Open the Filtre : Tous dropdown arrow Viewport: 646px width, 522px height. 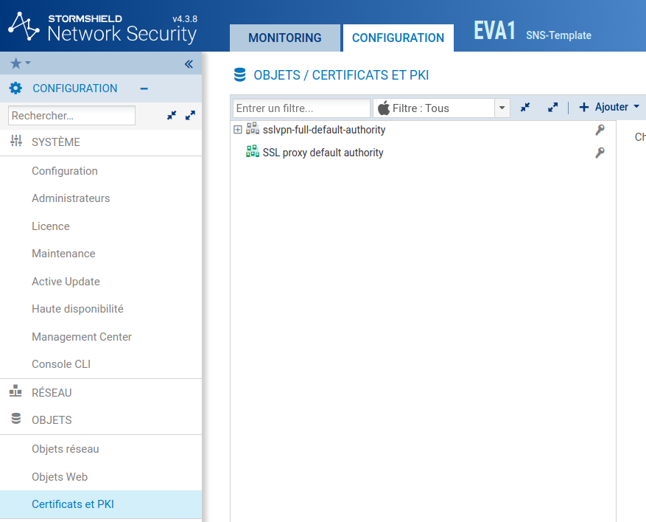point(502,108)
